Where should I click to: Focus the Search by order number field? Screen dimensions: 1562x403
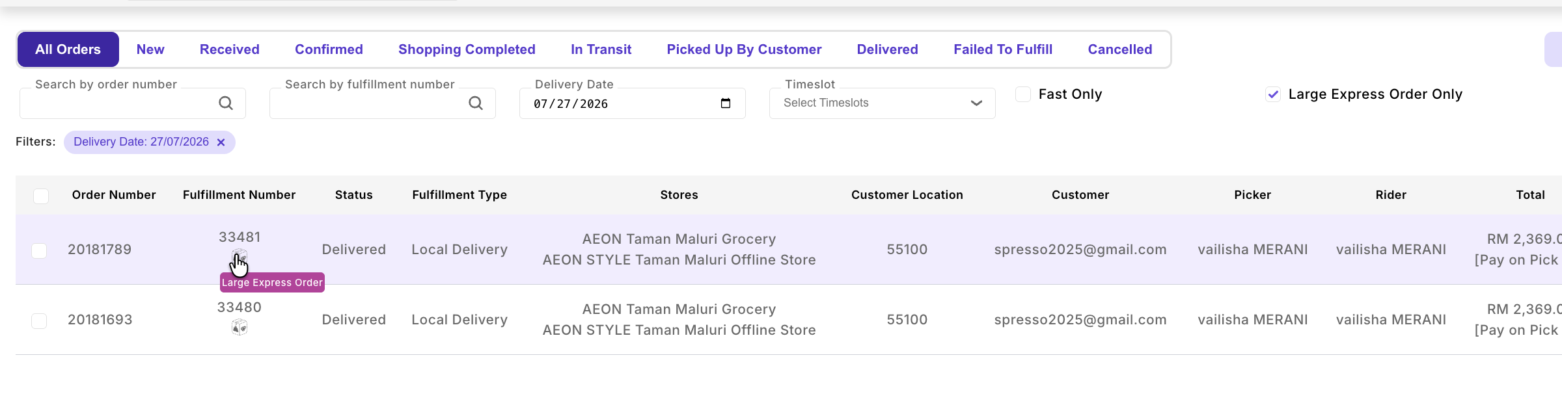click(x=133, y=103)
